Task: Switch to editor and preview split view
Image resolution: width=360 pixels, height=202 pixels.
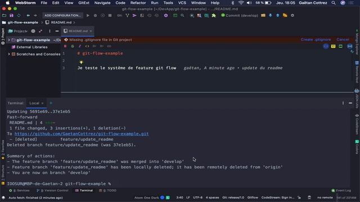Action: pos(333,47)
